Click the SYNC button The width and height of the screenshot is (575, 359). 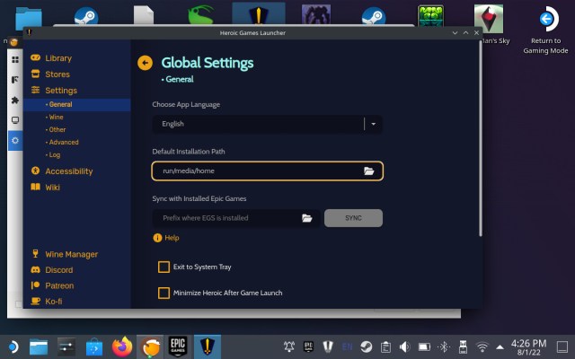click(x=353, y=218)
